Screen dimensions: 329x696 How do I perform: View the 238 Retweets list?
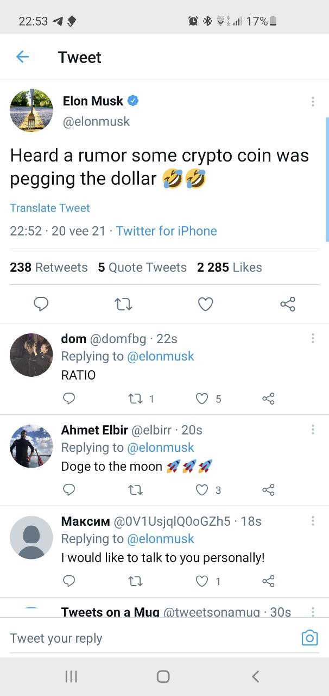click(48, 268)
